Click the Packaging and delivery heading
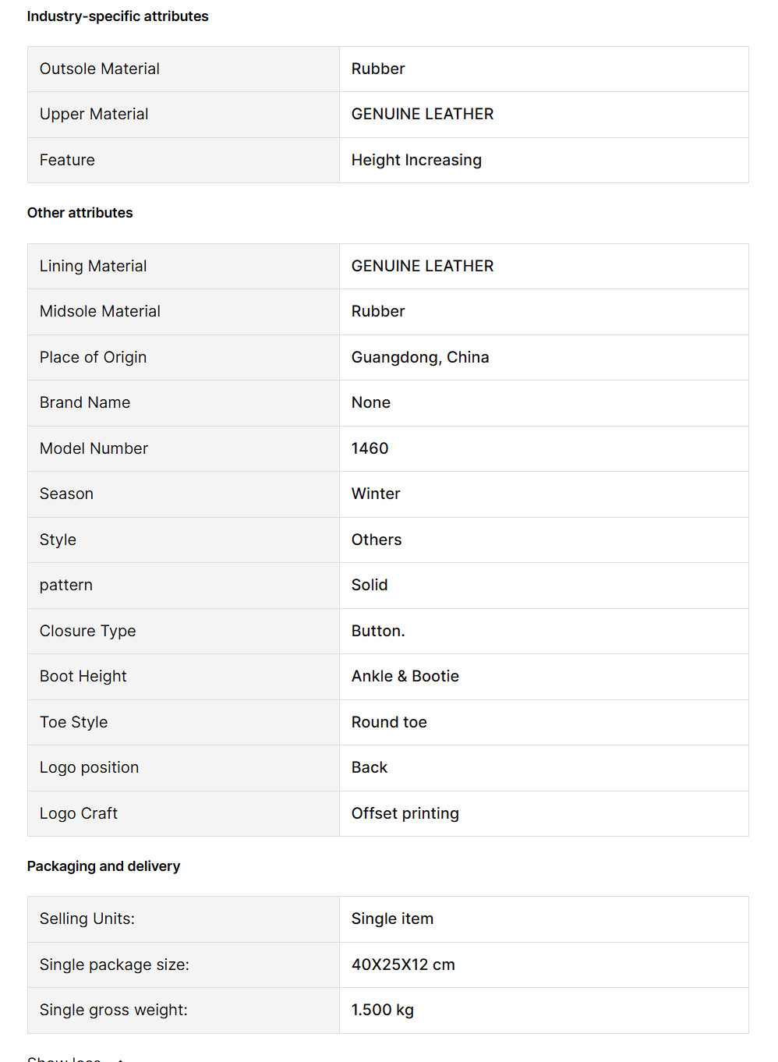 coord(104,866)
